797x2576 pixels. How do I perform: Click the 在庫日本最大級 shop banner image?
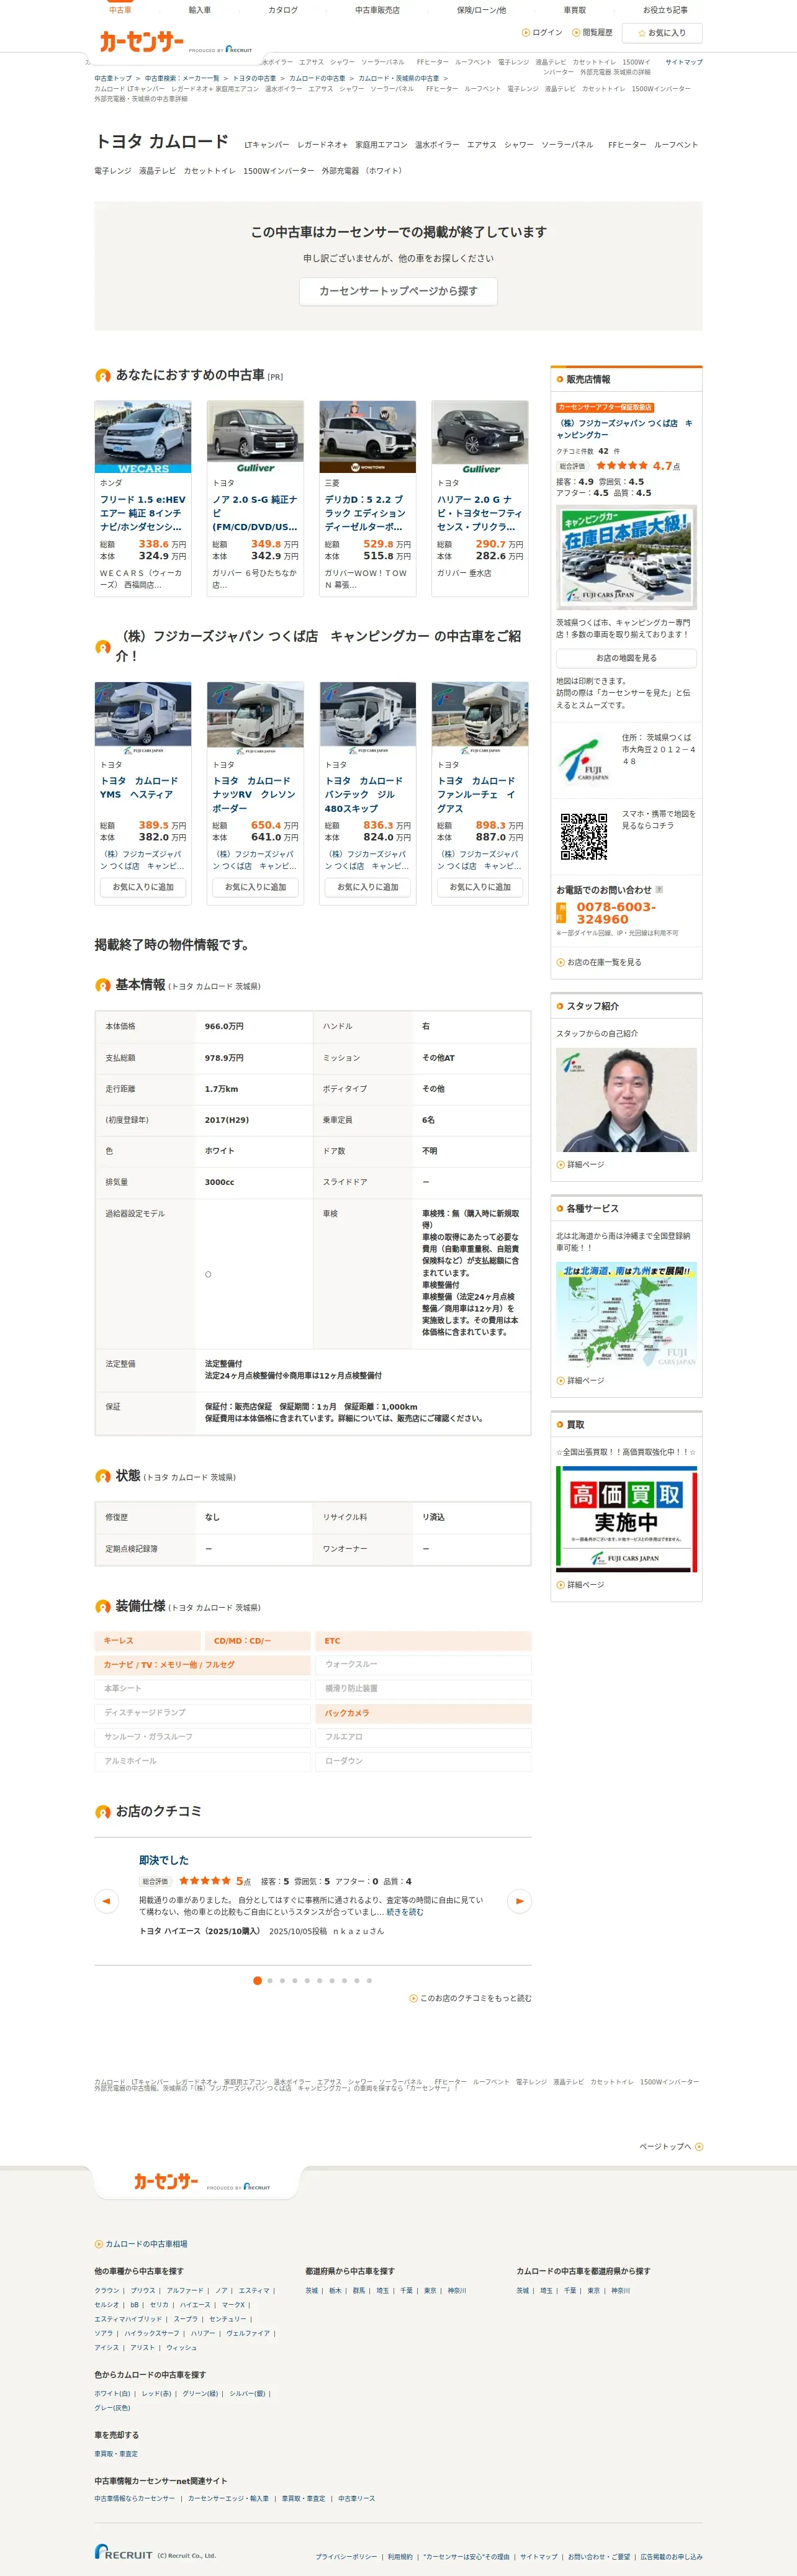[626, 557]
